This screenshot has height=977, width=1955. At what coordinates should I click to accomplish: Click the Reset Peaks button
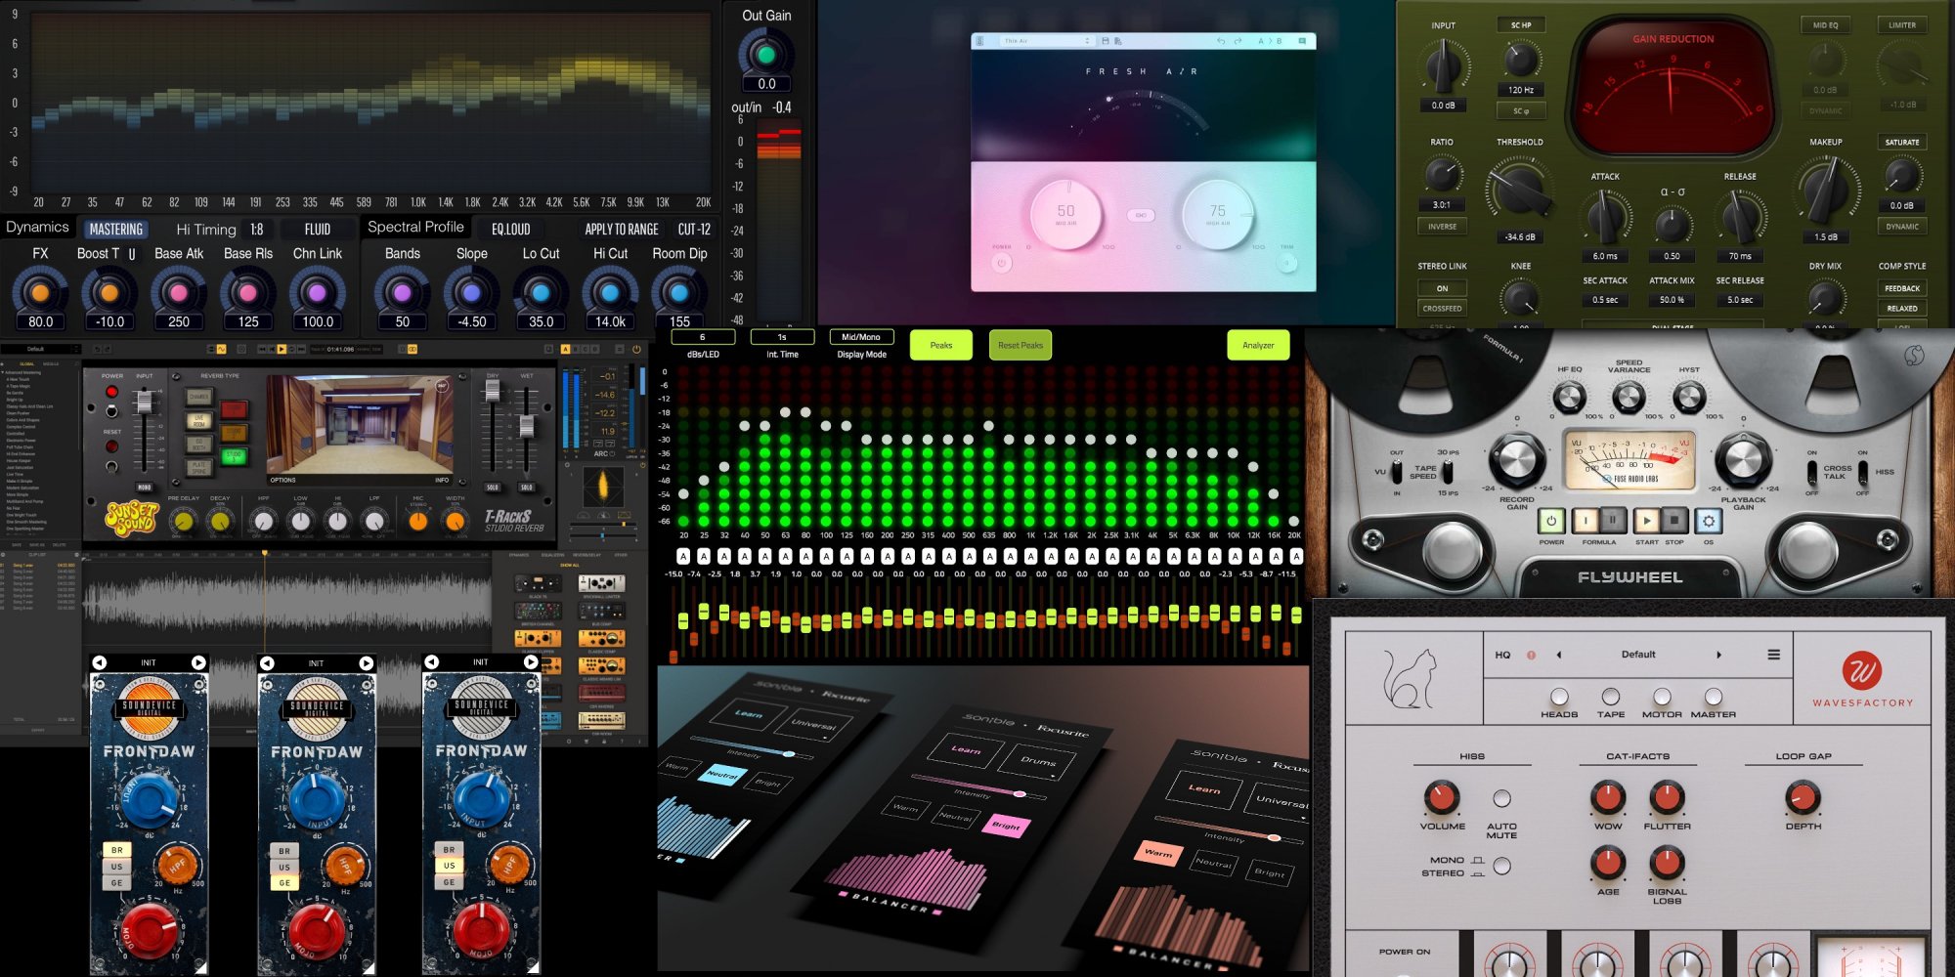coord(1020,345)
